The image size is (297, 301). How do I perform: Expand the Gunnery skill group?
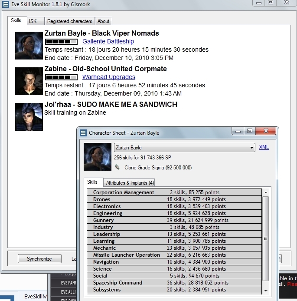pos(174,220)
